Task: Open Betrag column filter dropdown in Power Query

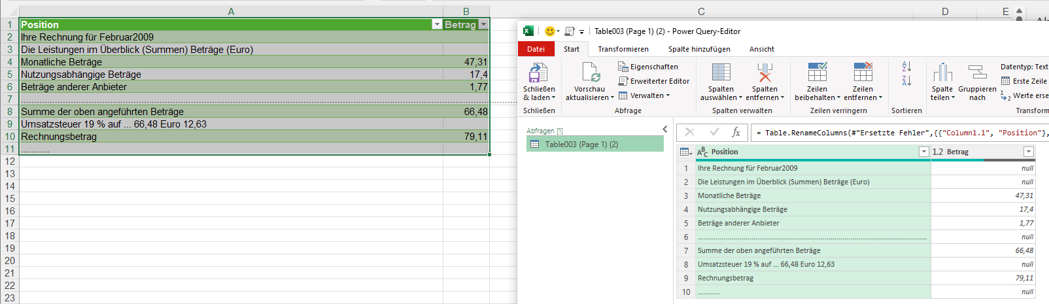Action: (x=1028, y=152)
